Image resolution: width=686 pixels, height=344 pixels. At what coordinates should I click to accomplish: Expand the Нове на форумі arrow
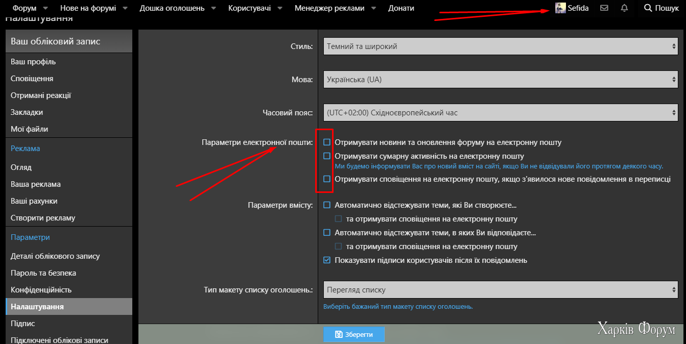click(x=125, y=8)
